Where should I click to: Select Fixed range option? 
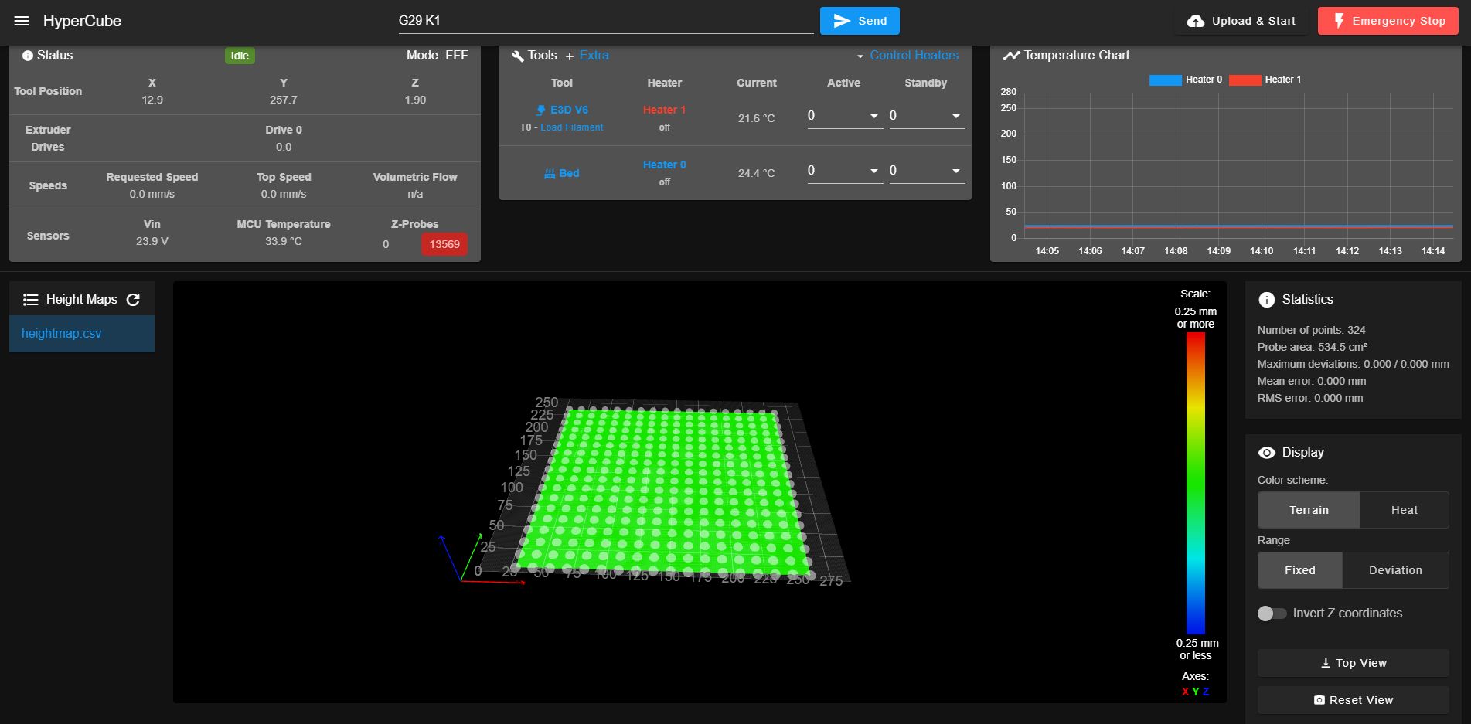tap(1300, 570)
